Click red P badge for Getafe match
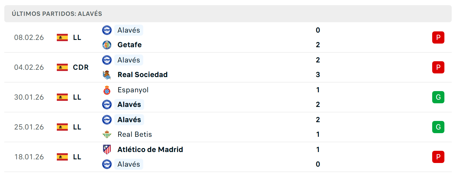Image resolution: width=456 pixels, height=177 pixels. [x=438, y=37]
